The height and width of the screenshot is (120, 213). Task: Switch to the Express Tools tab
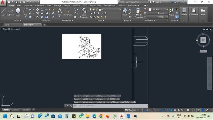[95, 5]
